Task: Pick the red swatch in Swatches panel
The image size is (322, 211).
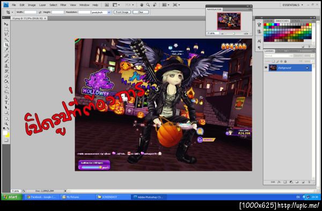Action: click(x=265, y=25)
